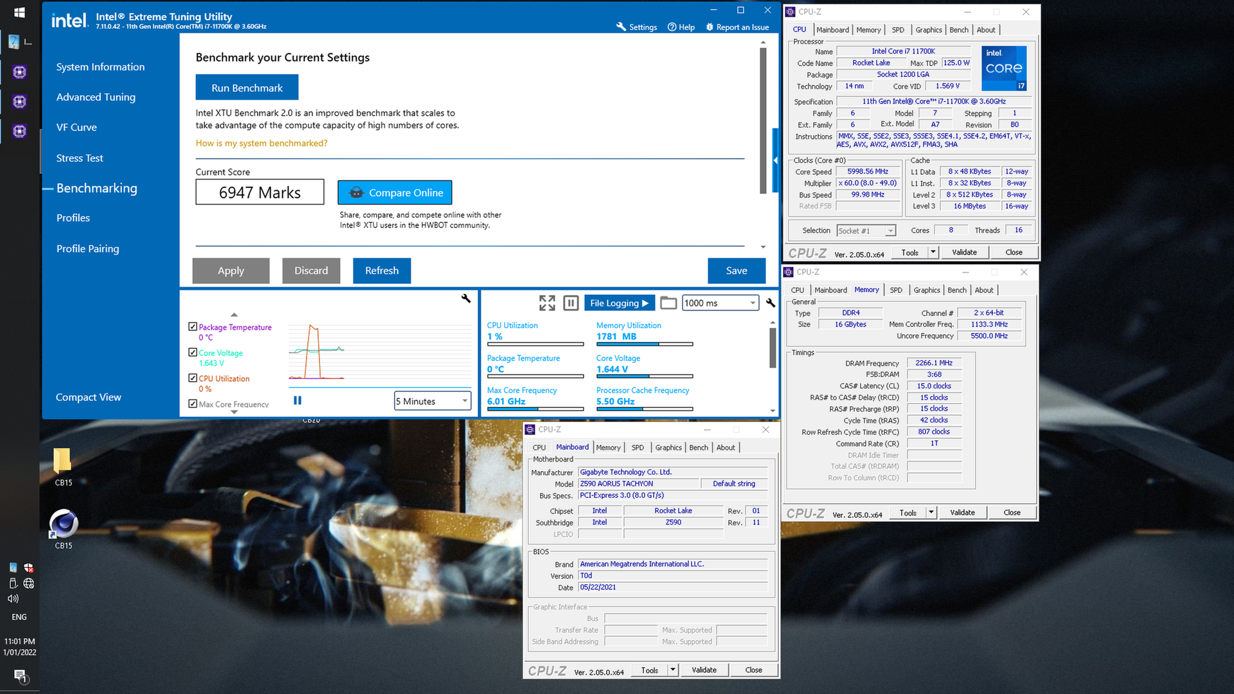Pause the monitoring stats panel

pos(571,303)
